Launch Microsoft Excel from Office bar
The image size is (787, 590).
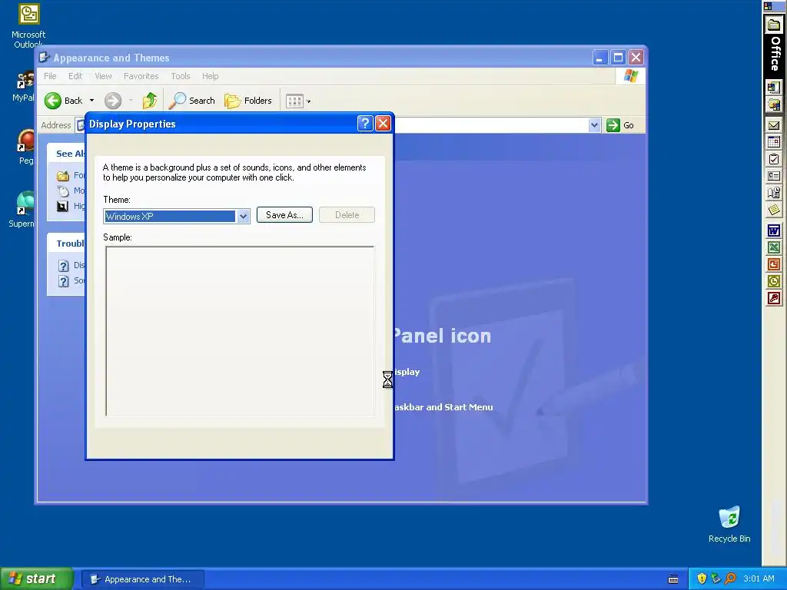[x=774, y=247]
